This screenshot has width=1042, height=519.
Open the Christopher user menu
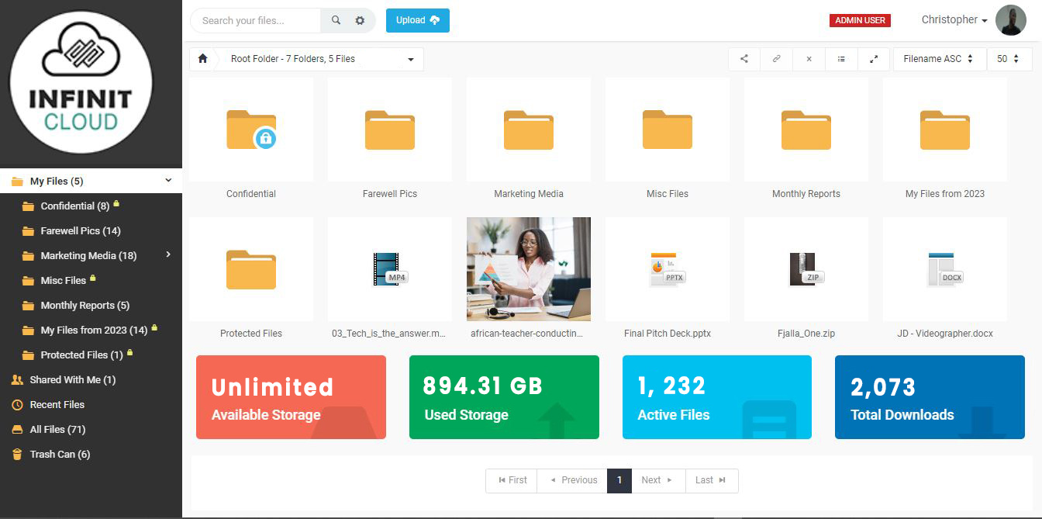[x=954, y=20]
